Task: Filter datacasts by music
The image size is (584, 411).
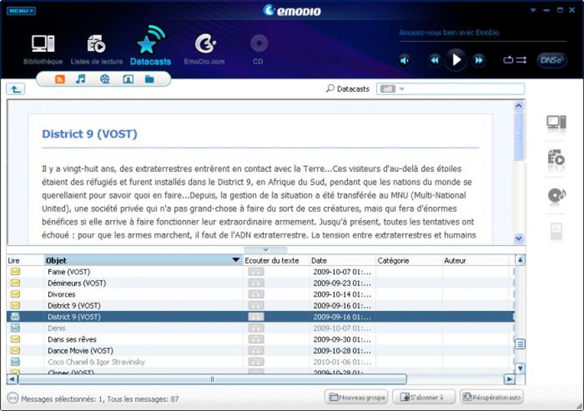Action: click(81, 80)
